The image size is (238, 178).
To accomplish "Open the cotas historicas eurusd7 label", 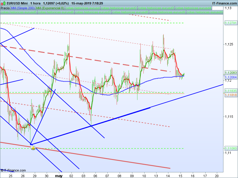I will point(93,12).
